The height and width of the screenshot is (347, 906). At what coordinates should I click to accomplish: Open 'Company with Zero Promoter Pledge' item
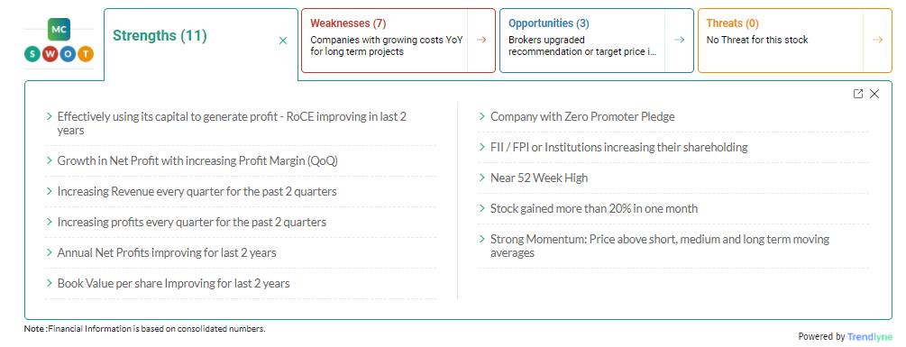click(582, 116)
